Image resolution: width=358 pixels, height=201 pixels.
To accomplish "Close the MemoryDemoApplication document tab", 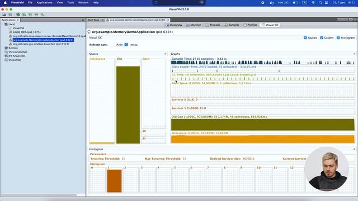I will pyautogui.click(x=168, y=20).
